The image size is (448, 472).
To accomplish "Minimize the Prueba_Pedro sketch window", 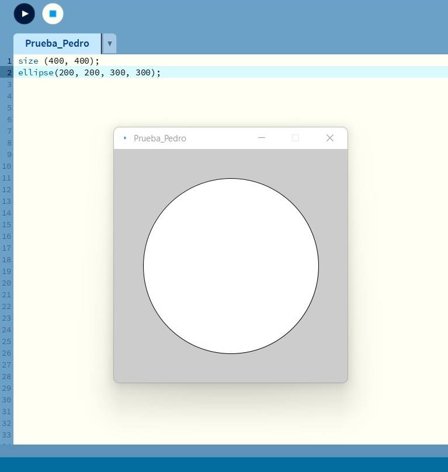I will (262, 138).
